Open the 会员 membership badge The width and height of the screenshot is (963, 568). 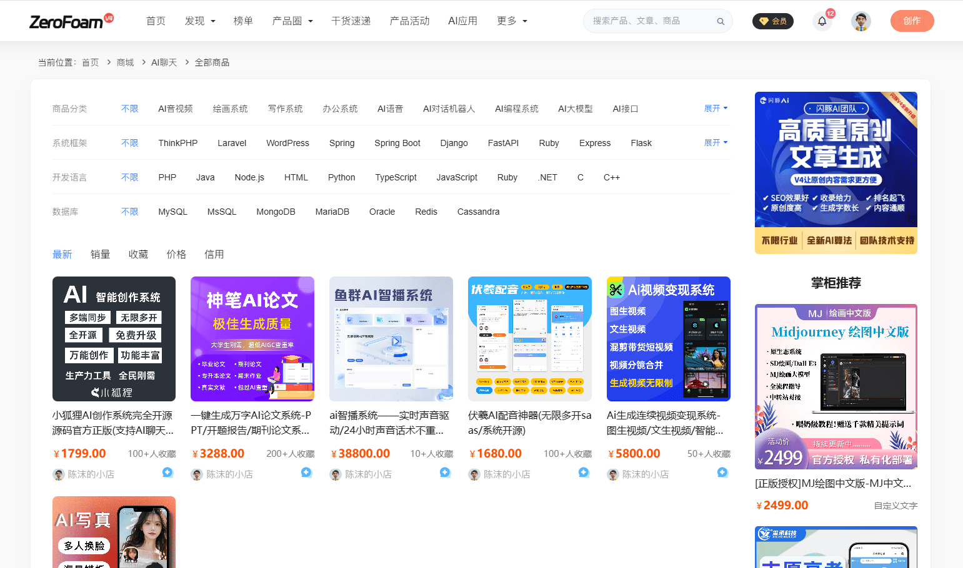pyautogui.click(x=772, y=21)
